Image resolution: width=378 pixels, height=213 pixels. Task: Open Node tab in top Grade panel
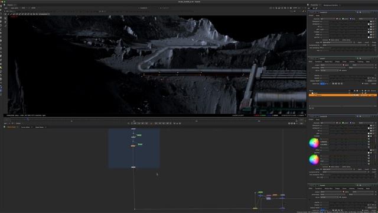click(318, 15)
